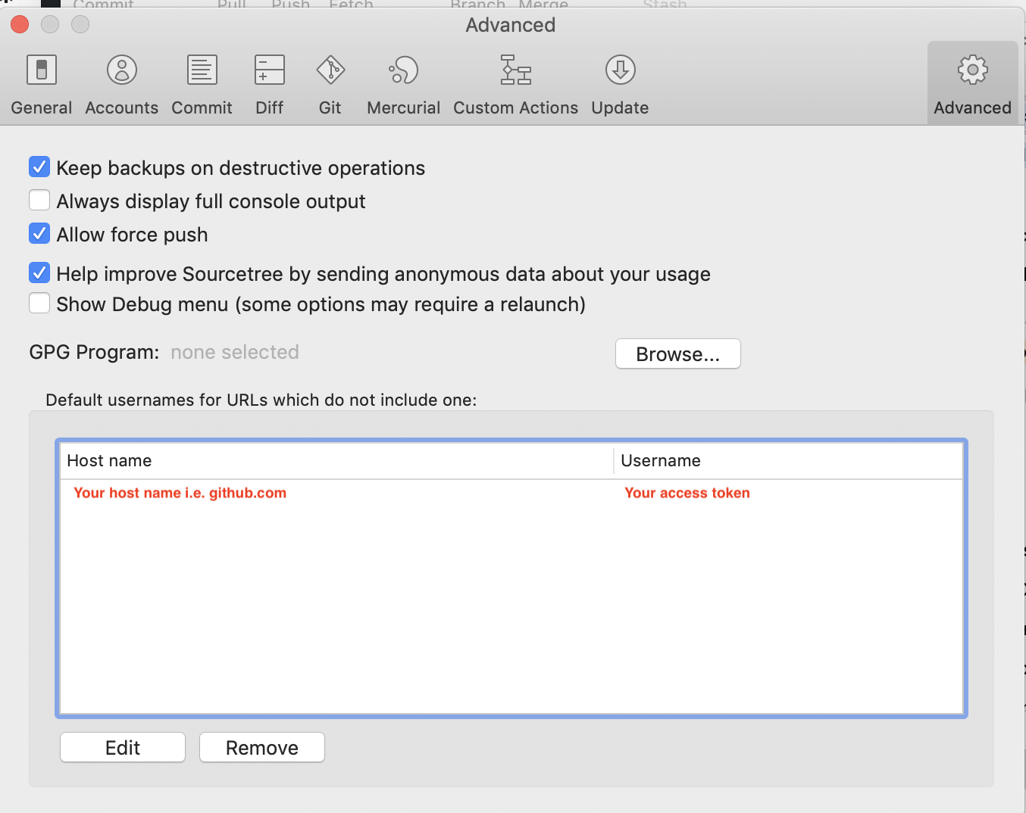The image size is (1026, 813).
Task: Click the Host name column header
Action: click(109, 460)
